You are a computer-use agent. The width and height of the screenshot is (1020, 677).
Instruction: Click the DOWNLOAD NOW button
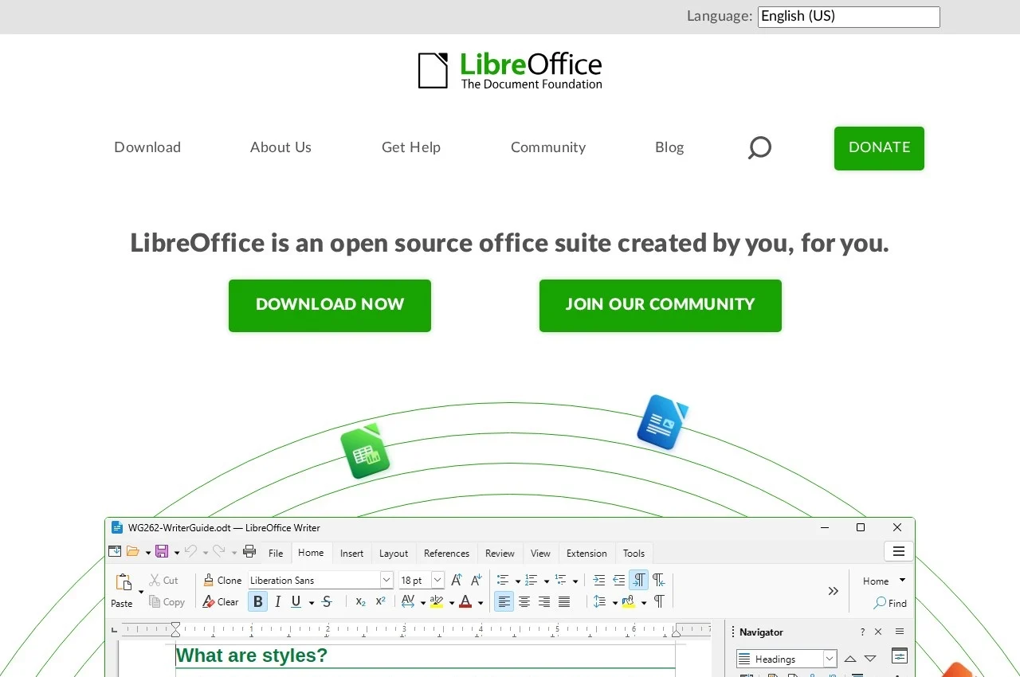tap(330, 306)
